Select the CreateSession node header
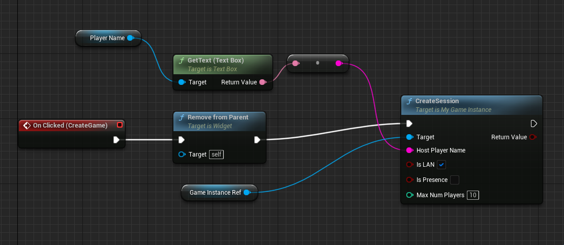The image size is (564, 245). 471,105
